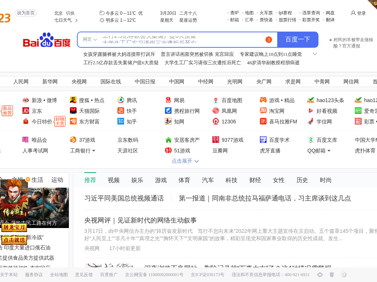Click the Vipshop (唯品会) icon
Image resolution: width=377 pixels, height=282 pixels.
pos(26,140)
